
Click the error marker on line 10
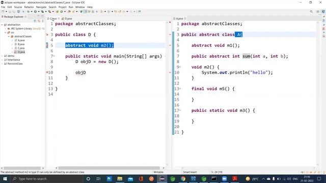point(47,72)
